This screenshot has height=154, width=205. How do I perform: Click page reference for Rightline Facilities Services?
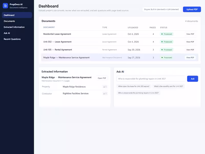coord(105,93)
